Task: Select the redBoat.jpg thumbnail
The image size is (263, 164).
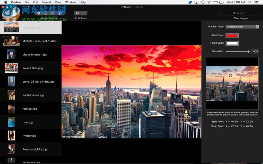Action: pos(12,109)
